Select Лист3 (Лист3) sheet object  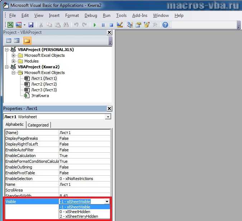coord(44,90)
